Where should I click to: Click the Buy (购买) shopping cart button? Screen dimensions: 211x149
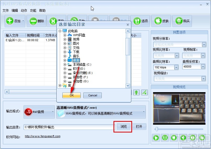(182, 21)
